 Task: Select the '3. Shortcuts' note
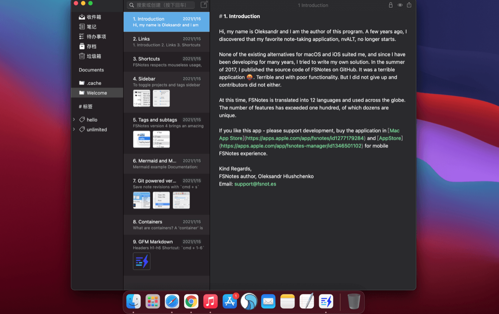click(166, 61)
